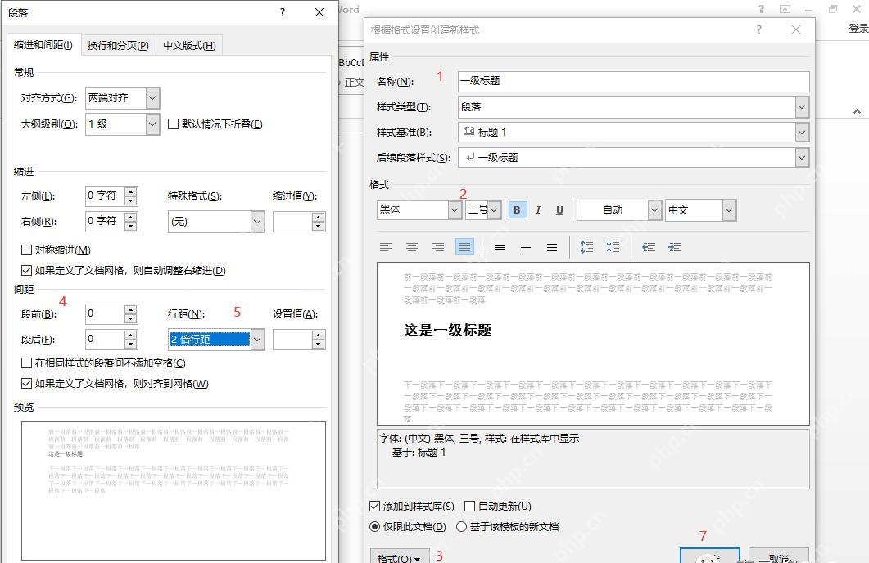Switch to the 中文版式 tab
The width and height of the screenshot is (869, 563).
pos(189,45)
